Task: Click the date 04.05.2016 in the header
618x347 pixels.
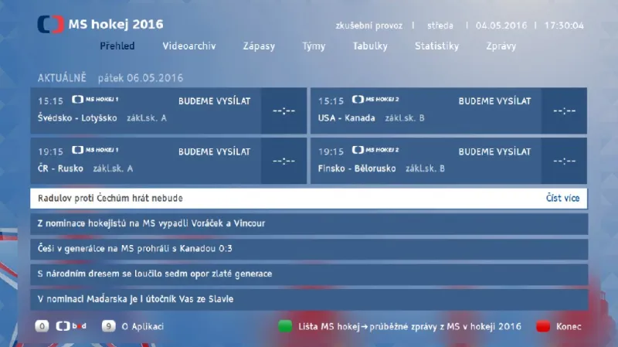Action: click(501, 26)
